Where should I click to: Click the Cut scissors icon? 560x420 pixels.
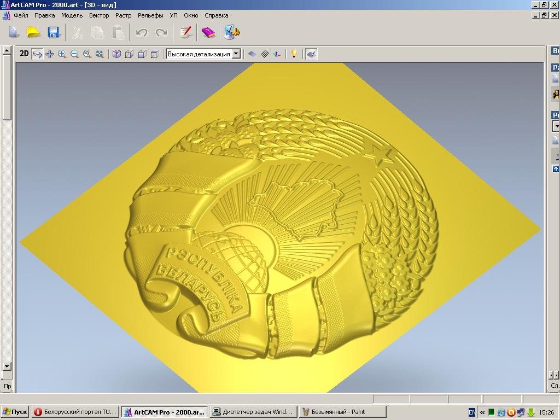tap(77, 32)
